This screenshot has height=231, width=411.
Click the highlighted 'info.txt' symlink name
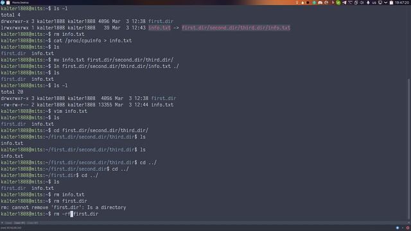159,28
